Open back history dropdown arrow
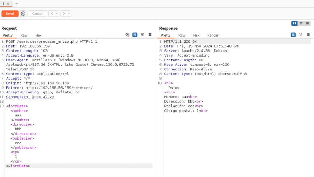 (x=57, y=14)
